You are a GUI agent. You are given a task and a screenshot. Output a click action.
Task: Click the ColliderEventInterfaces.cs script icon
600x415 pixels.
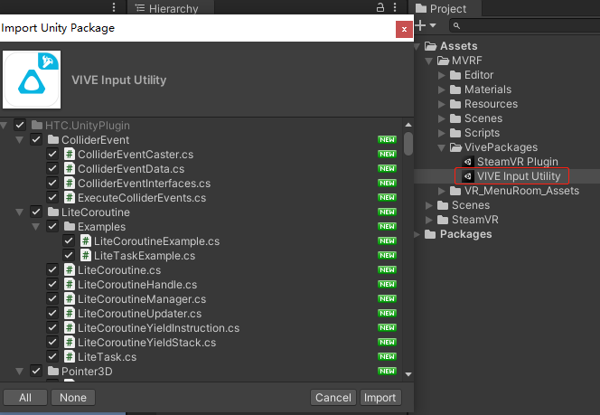click(69, 184)
